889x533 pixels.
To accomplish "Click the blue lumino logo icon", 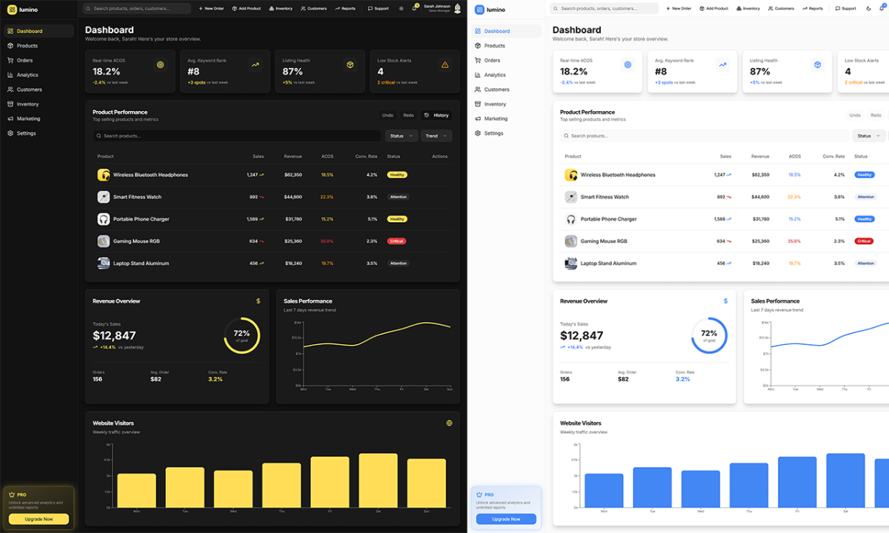I will [479, 10].
